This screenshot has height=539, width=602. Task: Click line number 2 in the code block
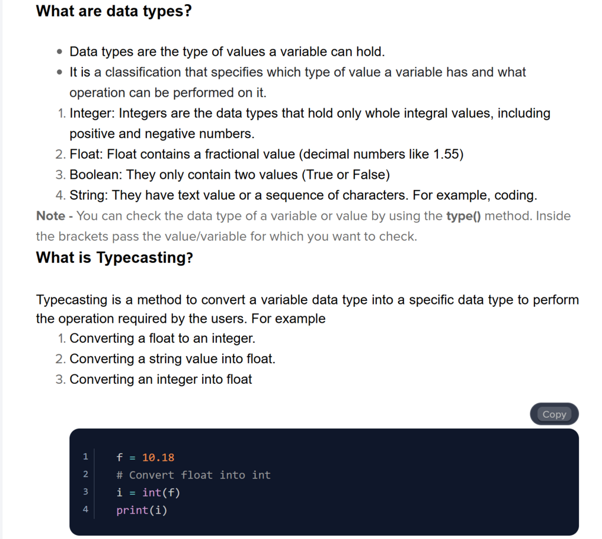tap(85, 474)
